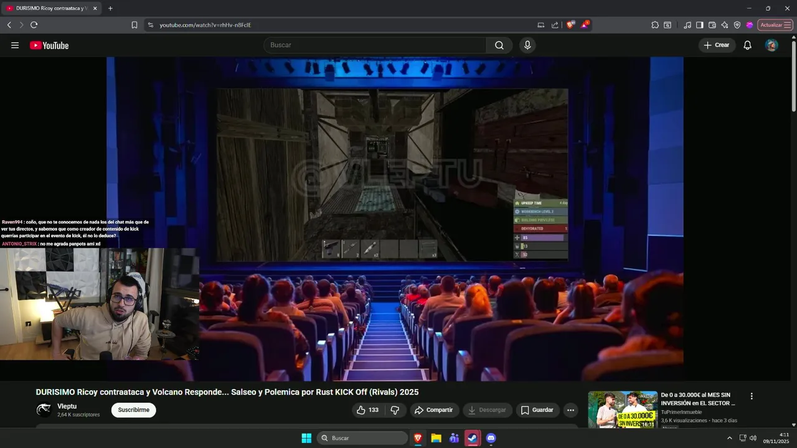This screenshot has width=797, height=448.
Task: Open the browser extensions puzzle icon
Action: pos(655,25)
